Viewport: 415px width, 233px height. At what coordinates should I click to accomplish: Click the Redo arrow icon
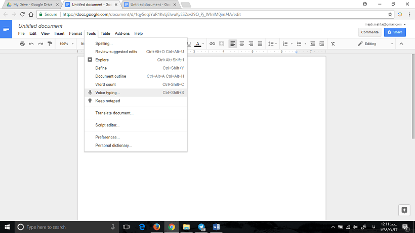[40, 44]
